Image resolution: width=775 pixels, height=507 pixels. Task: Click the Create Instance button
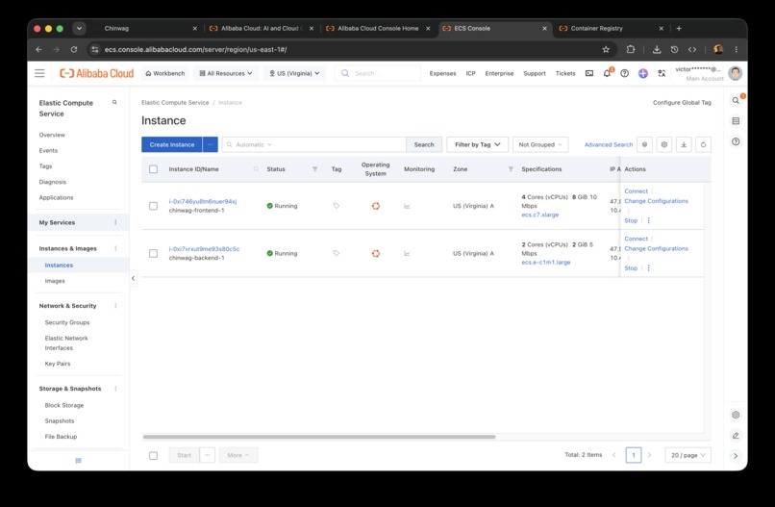pyautogui.click(x=172, y=144)
